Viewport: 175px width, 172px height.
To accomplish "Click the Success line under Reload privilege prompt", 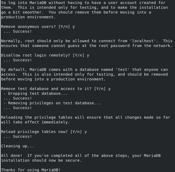I will point(18,136).
